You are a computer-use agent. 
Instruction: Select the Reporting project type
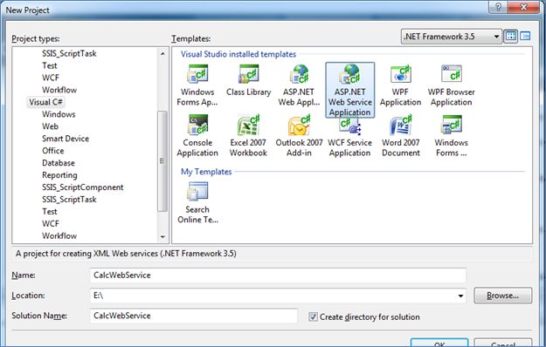(59, 175)
